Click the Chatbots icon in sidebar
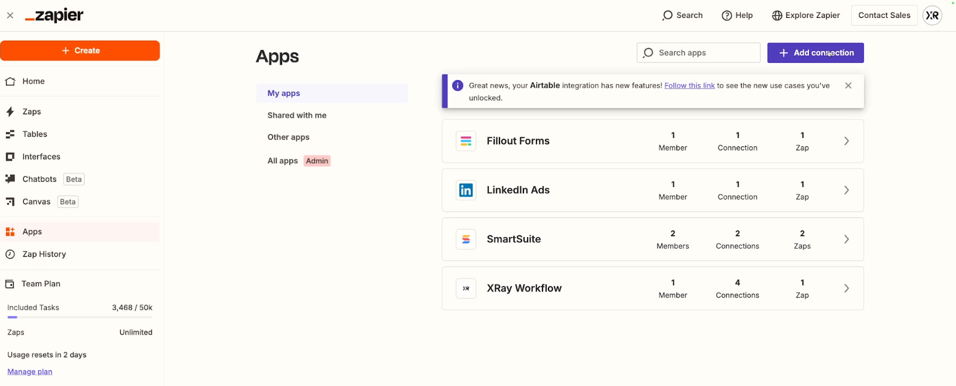Viewport: 956px width, 386px height. point(10,179)
